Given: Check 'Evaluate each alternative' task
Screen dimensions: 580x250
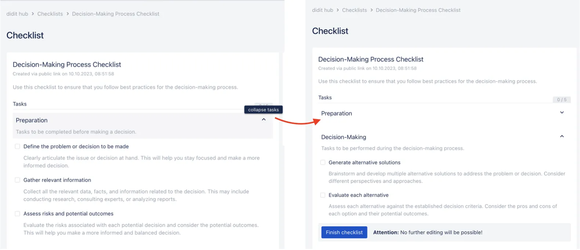Looking at the screenshot, I should (x=323, y=195).
